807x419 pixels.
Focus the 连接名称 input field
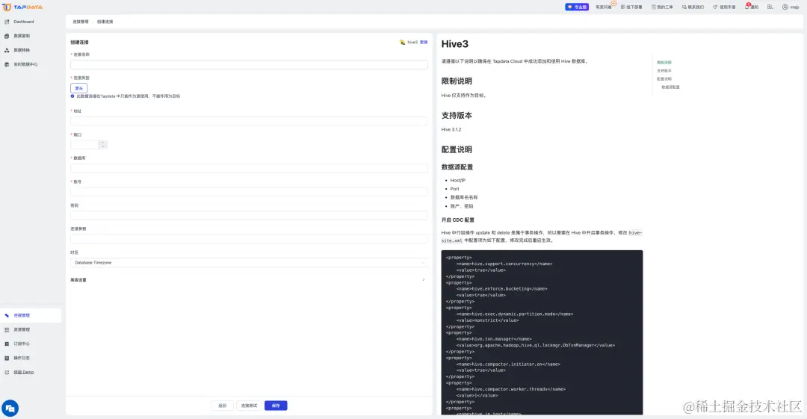point(249,64)
